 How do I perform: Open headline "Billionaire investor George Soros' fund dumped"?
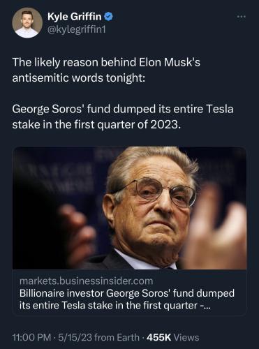pos(127,293)
